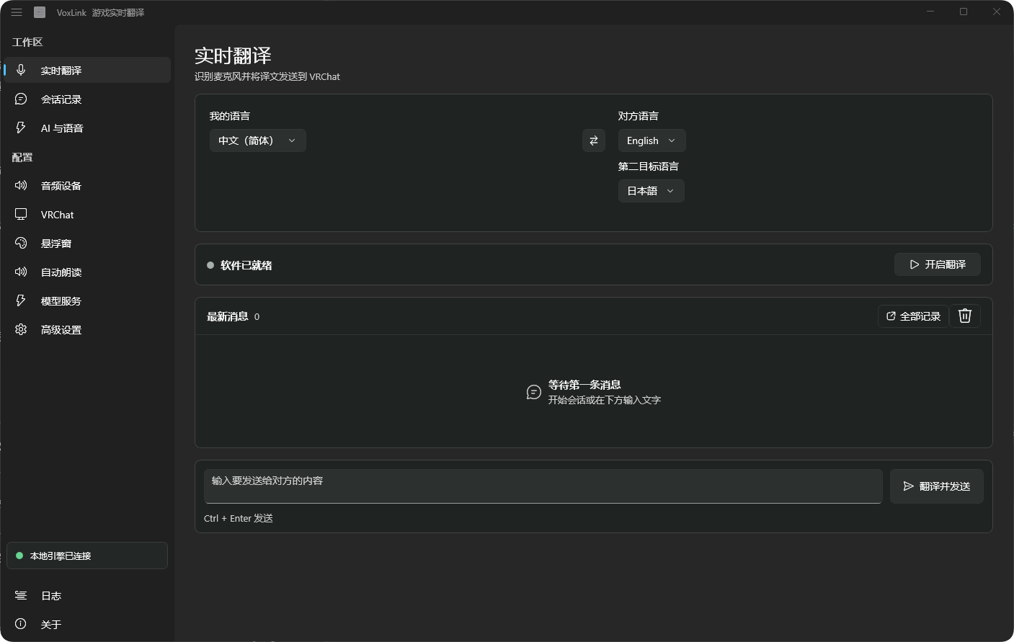Click the 本地引擎已连接 status indicator
This screenshot has height=642, width=1014.
click(x=87, y=556)
